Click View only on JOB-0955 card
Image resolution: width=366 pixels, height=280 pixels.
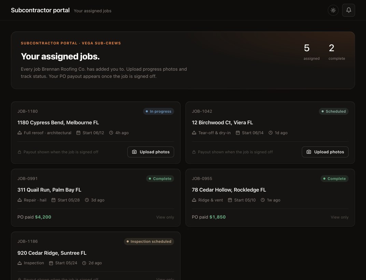point(339,217)
